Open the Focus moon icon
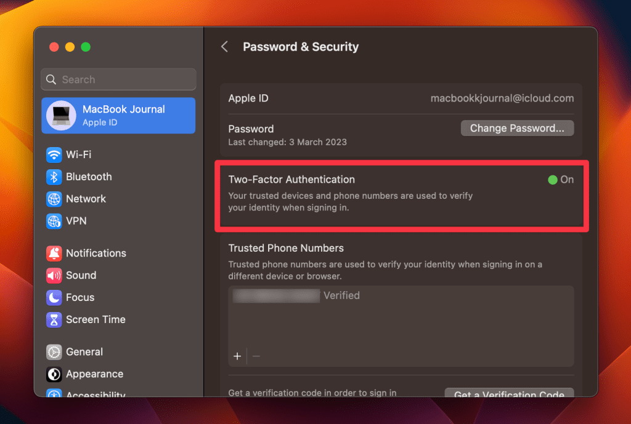 [x=54, y=297]
